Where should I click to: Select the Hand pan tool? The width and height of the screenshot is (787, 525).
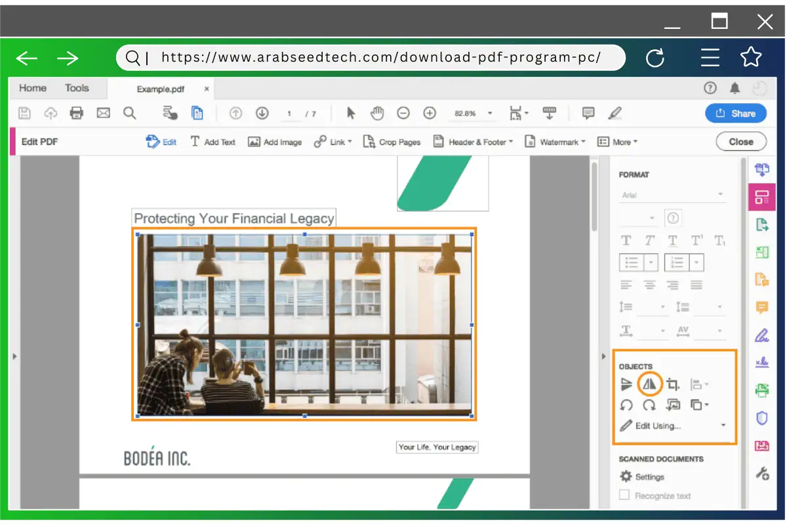377,113
